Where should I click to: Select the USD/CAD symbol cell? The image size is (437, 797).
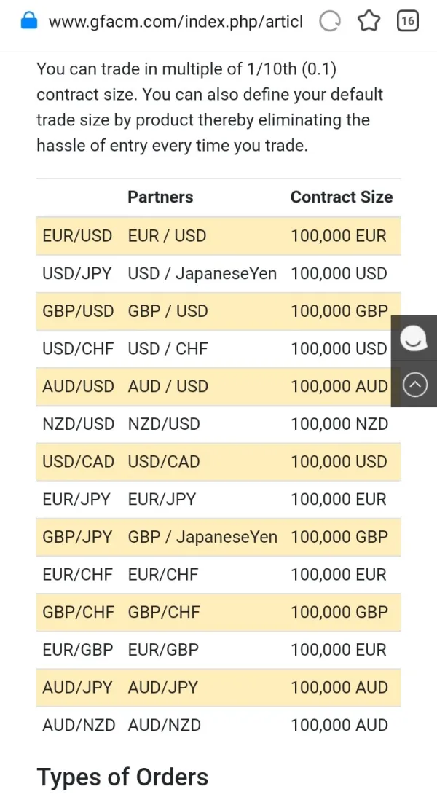point(78,462)
